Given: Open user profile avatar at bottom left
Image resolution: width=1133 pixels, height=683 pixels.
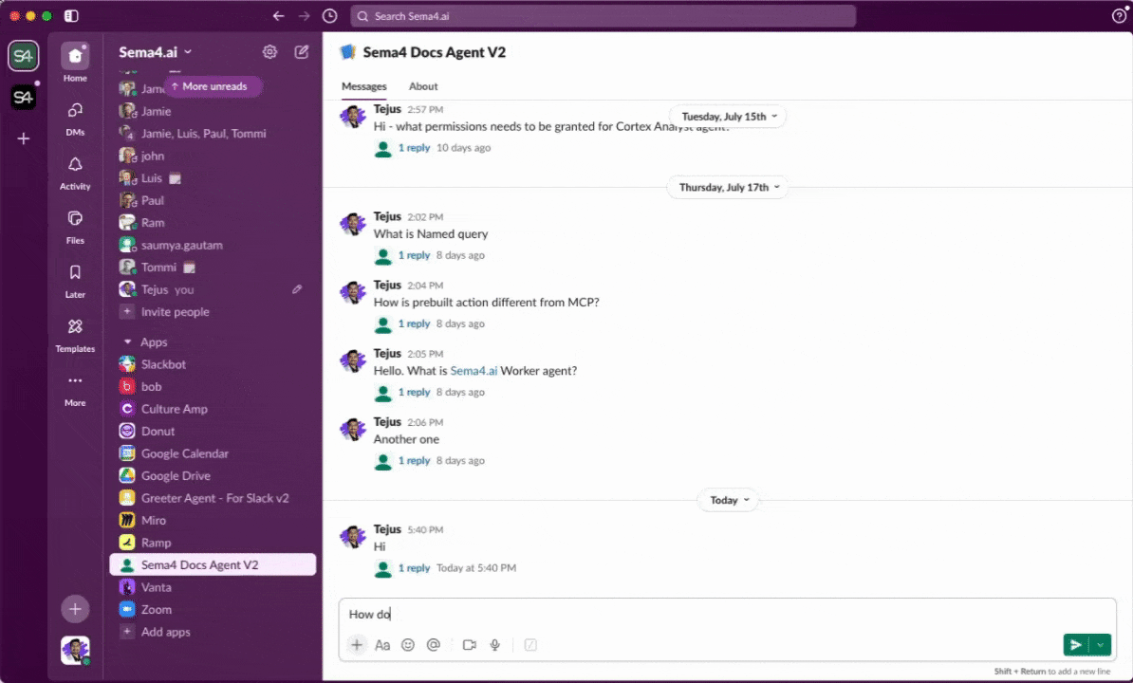Looking at the screenshot, I should pos(75,650).
